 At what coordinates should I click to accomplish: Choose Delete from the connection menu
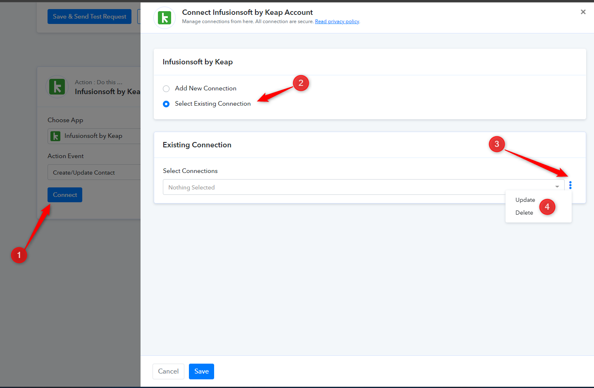click(x=524, y=213)
